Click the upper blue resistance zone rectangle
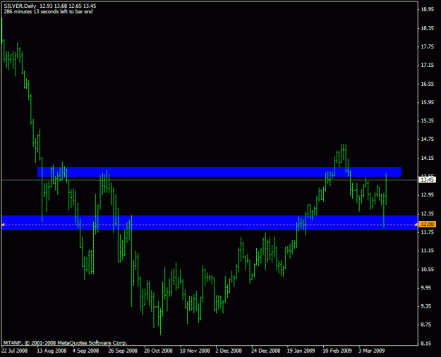The height and width of the screenshot is (357, 441). (x=219, y=172)
